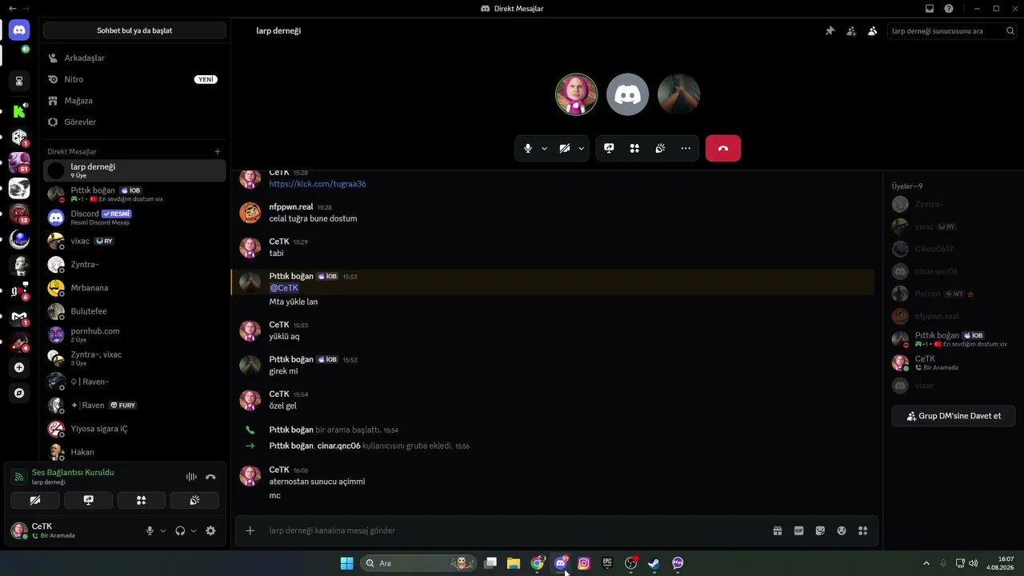Hang up with the red disconnect button
This screenshot has width=1024, height=576.
pyautogui.click(x=723, y=148)
